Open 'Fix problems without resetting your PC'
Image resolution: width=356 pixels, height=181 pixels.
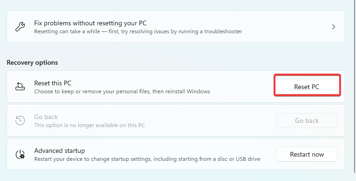176,26
